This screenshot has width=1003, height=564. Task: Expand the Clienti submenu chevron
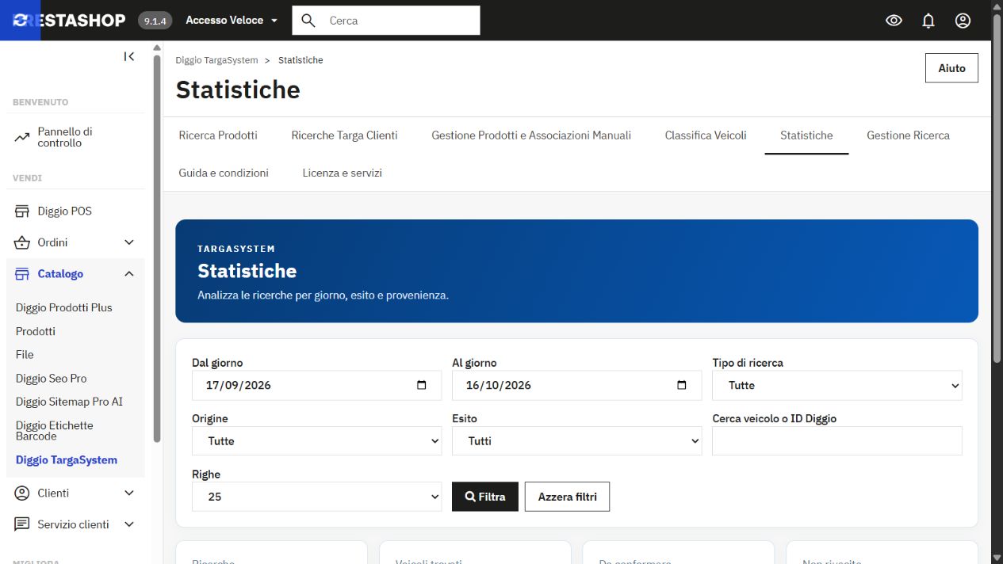129,493
